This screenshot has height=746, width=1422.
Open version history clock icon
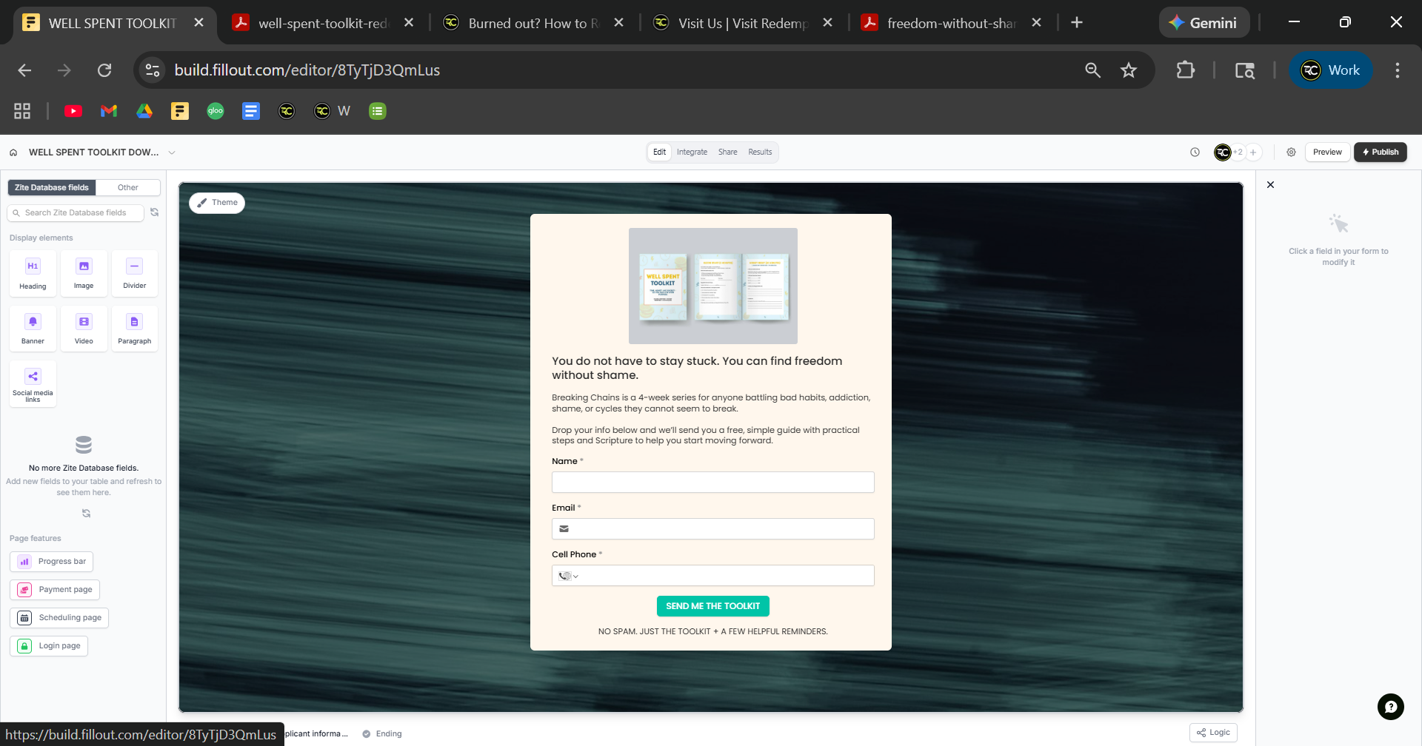(1195, 152)
